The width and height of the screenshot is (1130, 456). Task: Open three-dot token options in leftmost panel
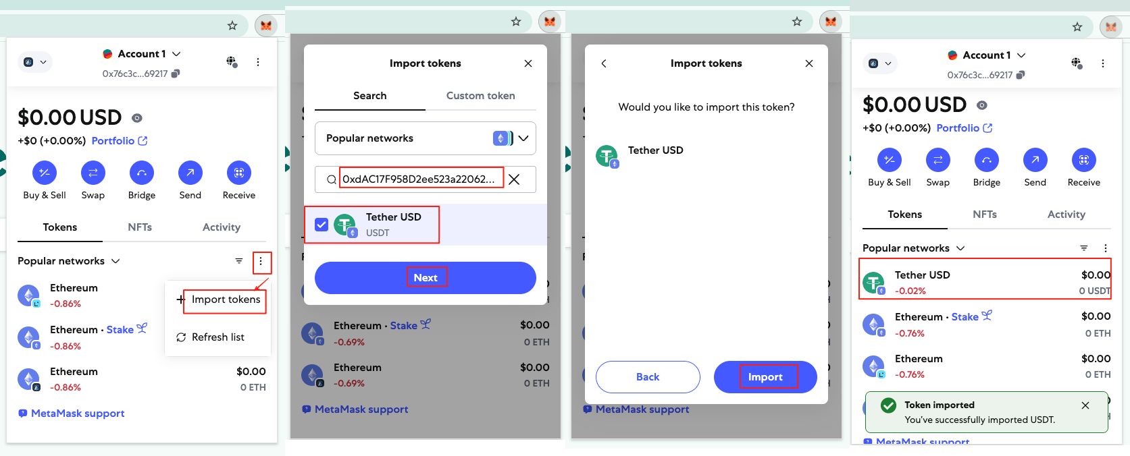(261, 261)
